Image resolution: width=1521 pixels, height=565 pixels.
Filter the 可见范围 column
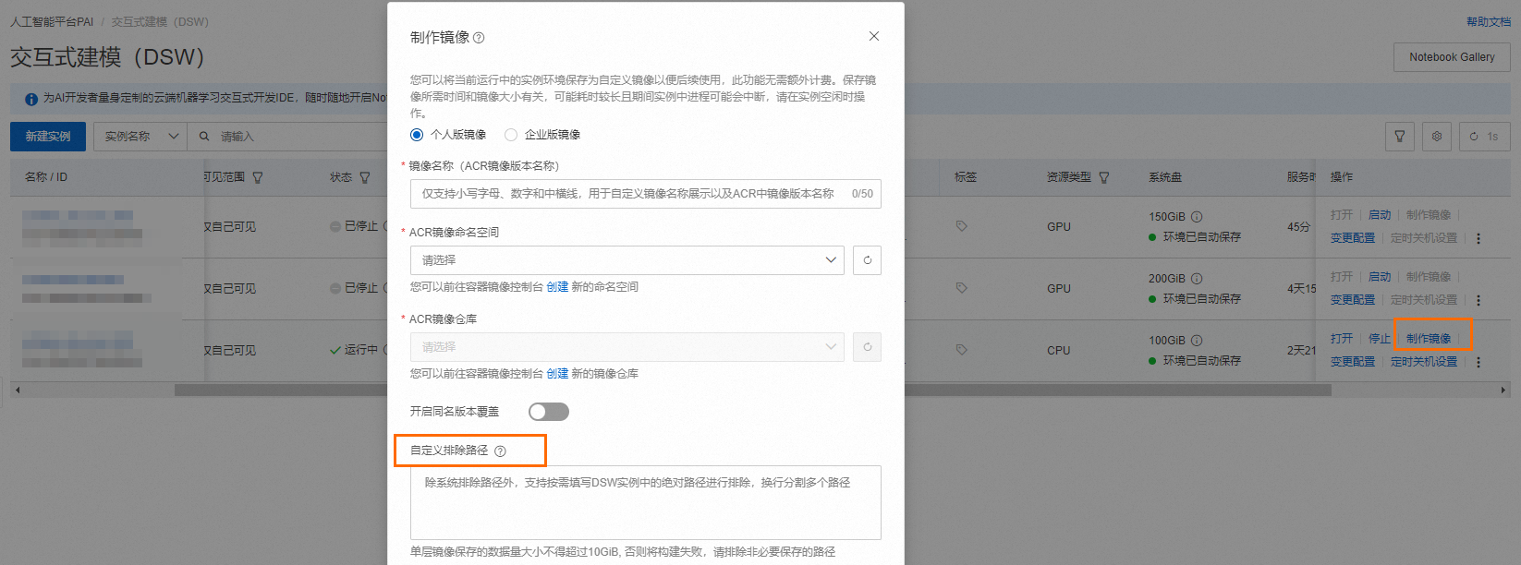click(x=258, y=177)
